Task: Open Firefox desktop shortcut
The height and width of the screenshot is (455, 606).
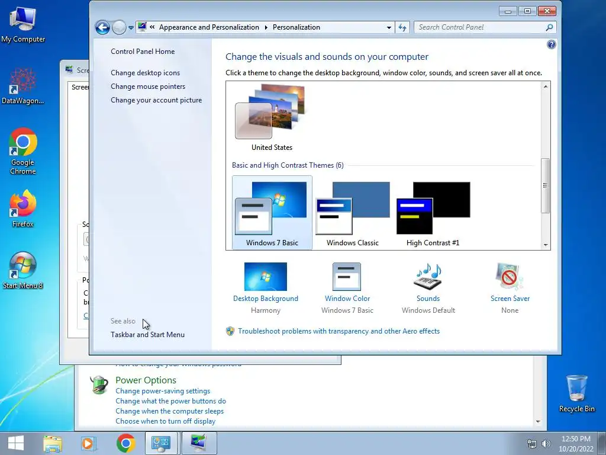Action: 23,209
